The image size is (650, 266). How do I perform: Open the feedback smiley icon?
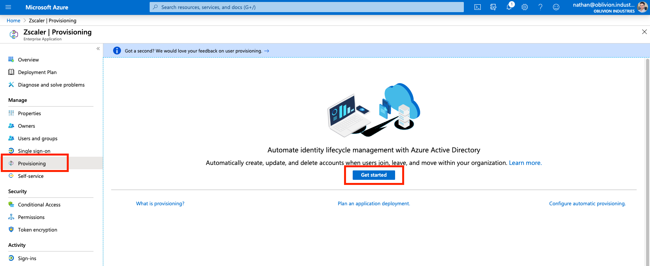pyautogui.click(x=556, y=7)
